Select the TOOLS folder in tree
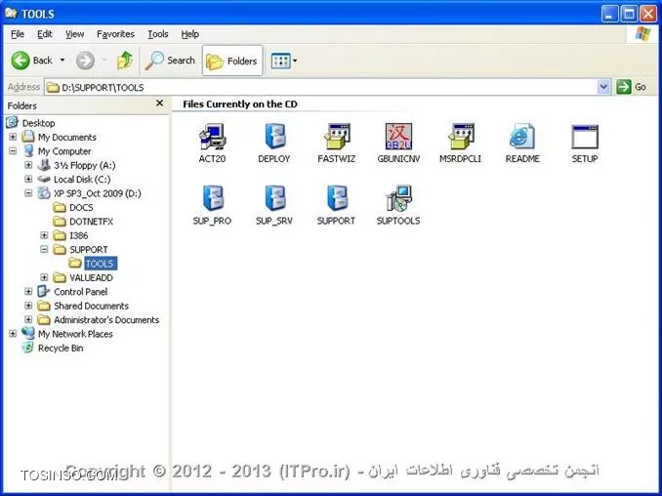662x496 pixels. (100, 264)
